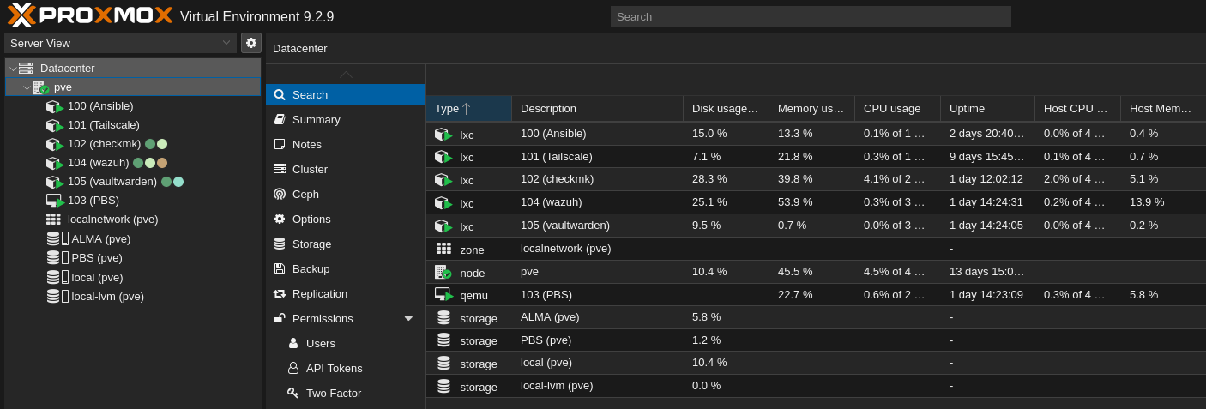Sort by the Disk usage column header
This screenshot has height=409, width=1206.
(x=726, y=109)
